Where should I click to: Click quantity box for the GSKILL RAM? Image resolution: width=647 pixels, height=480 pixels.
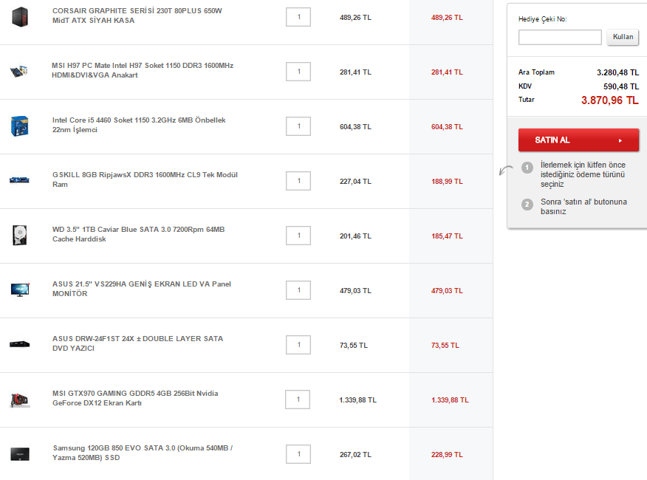coord(298,181)
